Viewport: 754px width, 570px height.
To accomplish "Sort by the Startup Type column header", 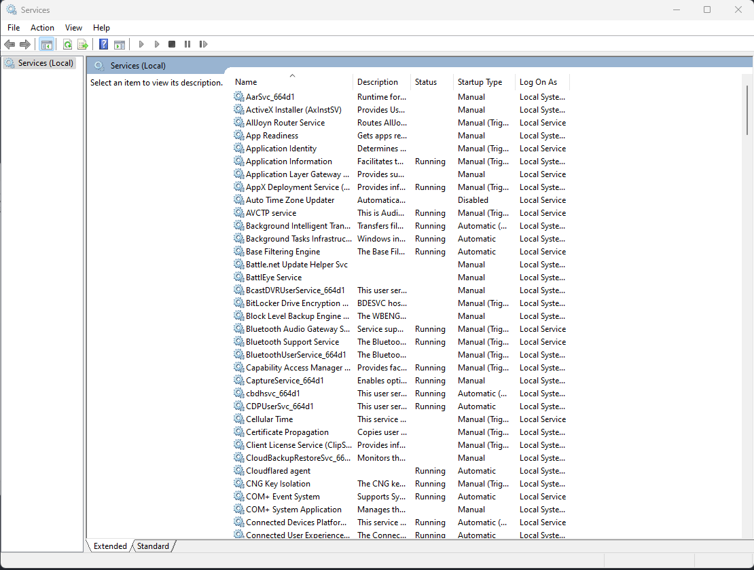I will point(480,82).
